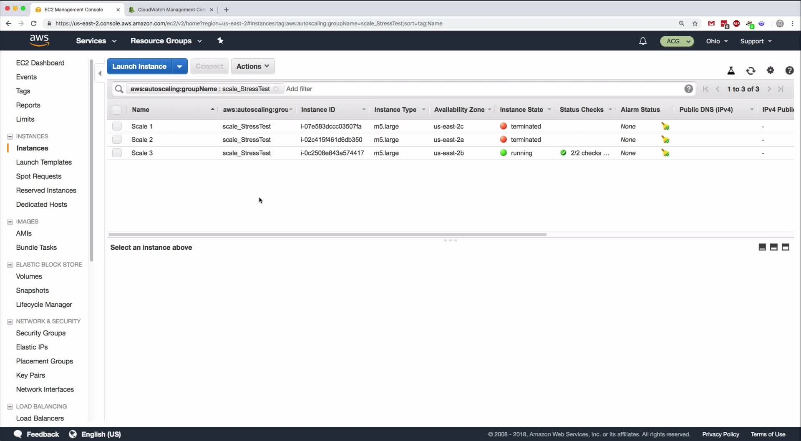801x441 pixels.
Task: Collapse the INSTANCES sidebar section
Action: (10, 136)
